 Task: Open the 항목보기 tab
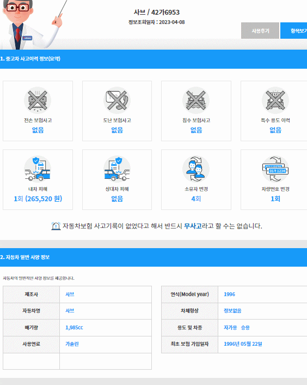294,31
